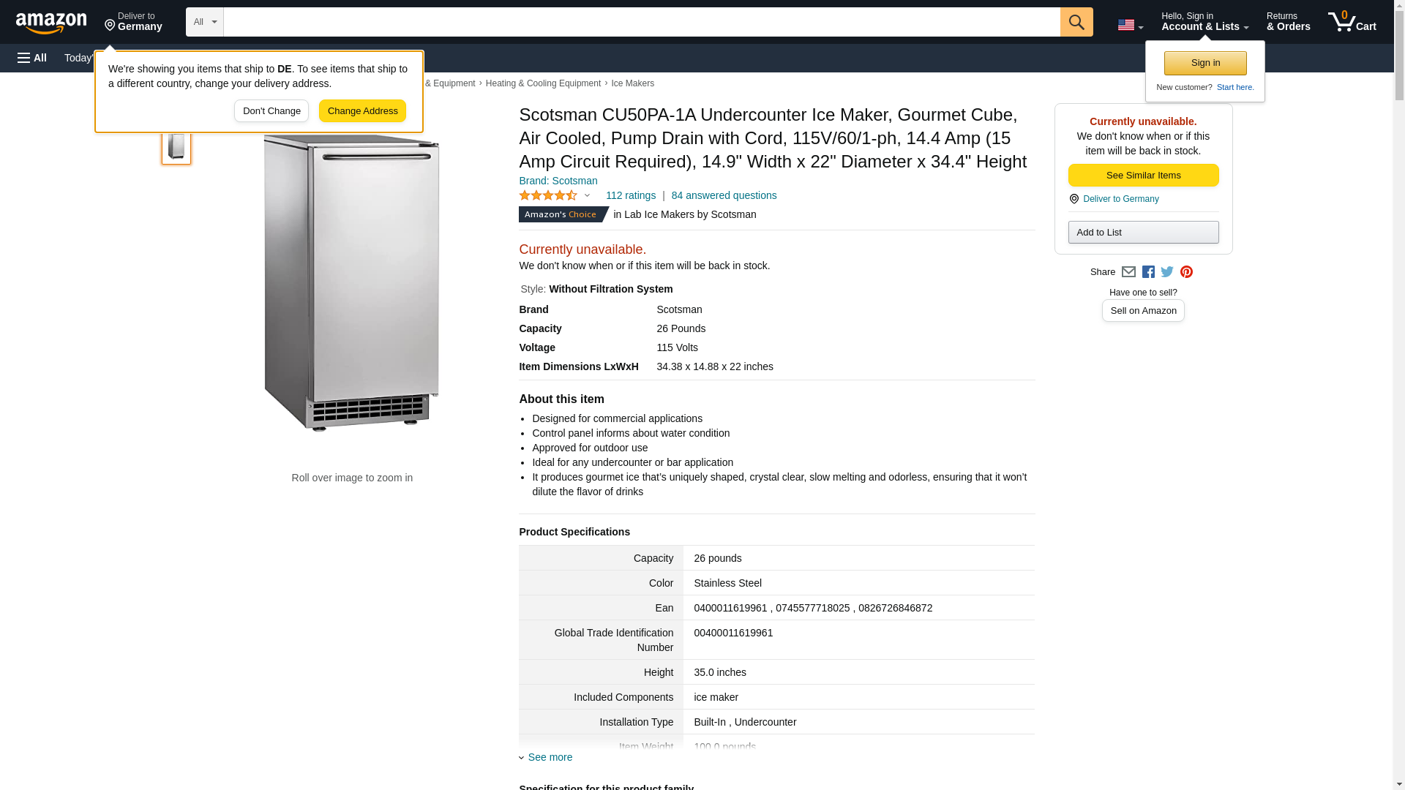This screenshot has height=790, width=1405.
Task: Share via email envelope icon
Action: click(x=1128, y=272)
